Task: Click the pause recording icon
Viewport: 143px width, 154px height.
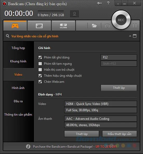Action: (135, 26)
